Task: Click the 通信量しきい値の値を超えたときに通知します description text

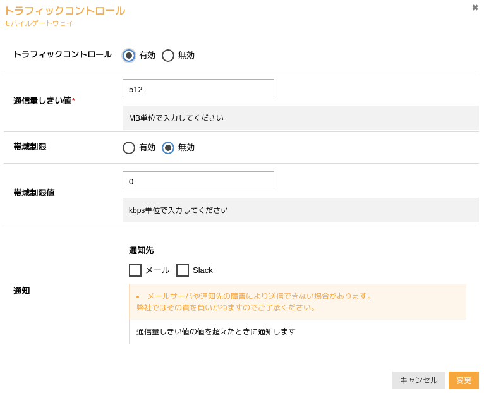Action: point(215,332)
